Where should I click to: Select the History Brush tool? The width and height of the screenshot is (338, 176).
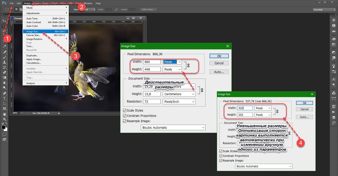tap(5, 67)
